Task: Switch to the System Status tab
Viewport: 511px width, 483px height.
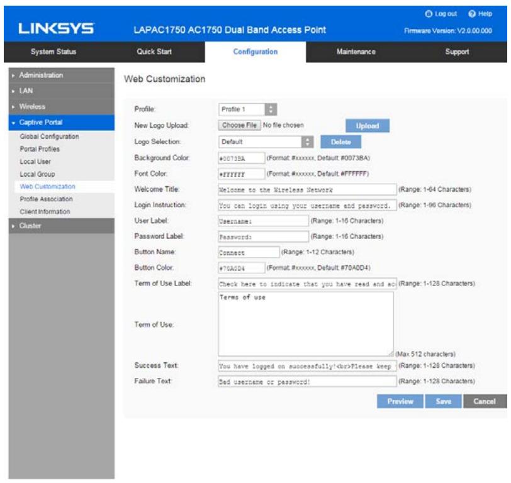Action: point(53,52)
